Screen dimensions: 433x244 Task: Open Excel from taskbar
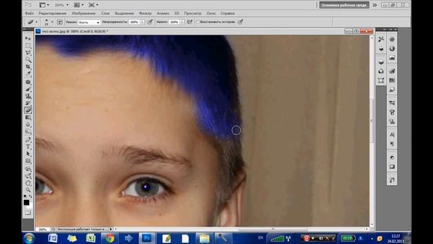coord(91,238)
